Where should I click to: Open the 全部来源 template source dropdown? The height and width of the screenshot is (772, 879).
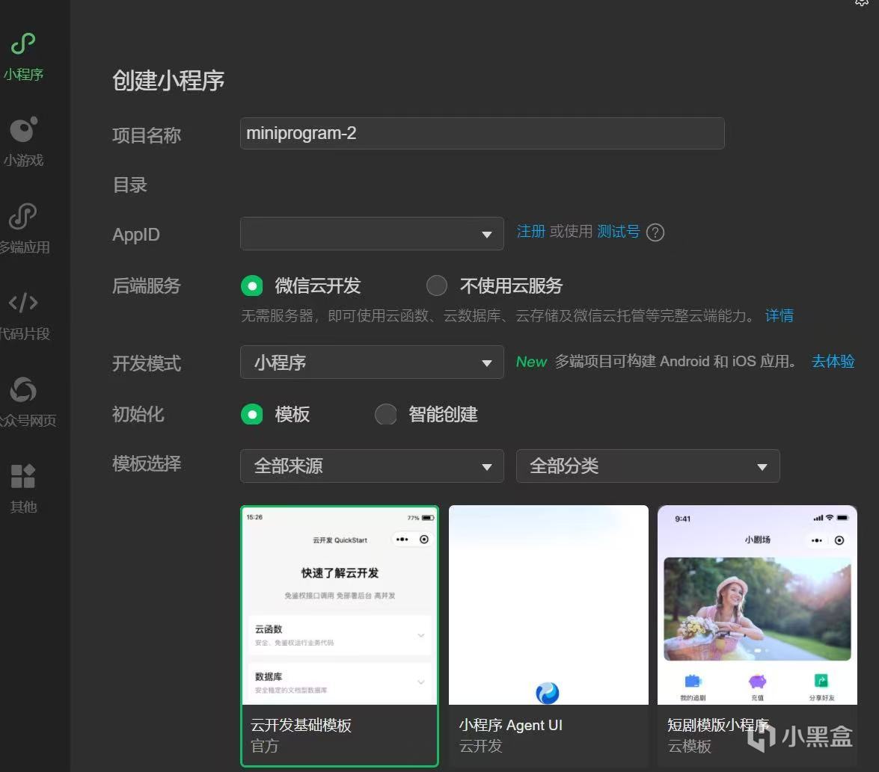372,466
